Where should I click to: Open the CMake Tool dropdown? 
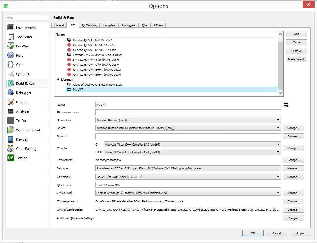tap(188, 193)
